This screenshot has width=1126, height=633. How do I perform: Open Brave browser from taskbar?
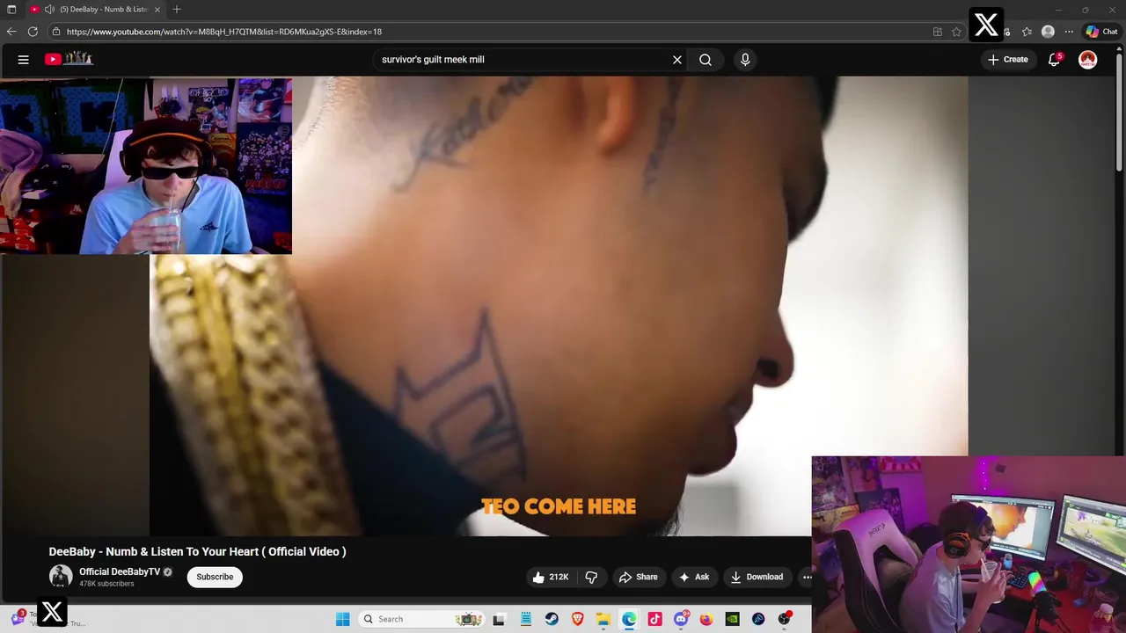pos(577,619)
